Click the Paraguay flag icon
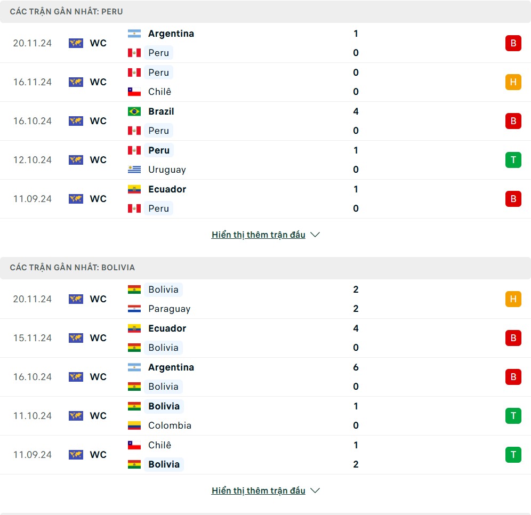 coord(134,309)
